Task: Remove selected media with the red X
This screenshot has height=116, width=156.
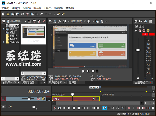Action: click(x=44, y=21)
